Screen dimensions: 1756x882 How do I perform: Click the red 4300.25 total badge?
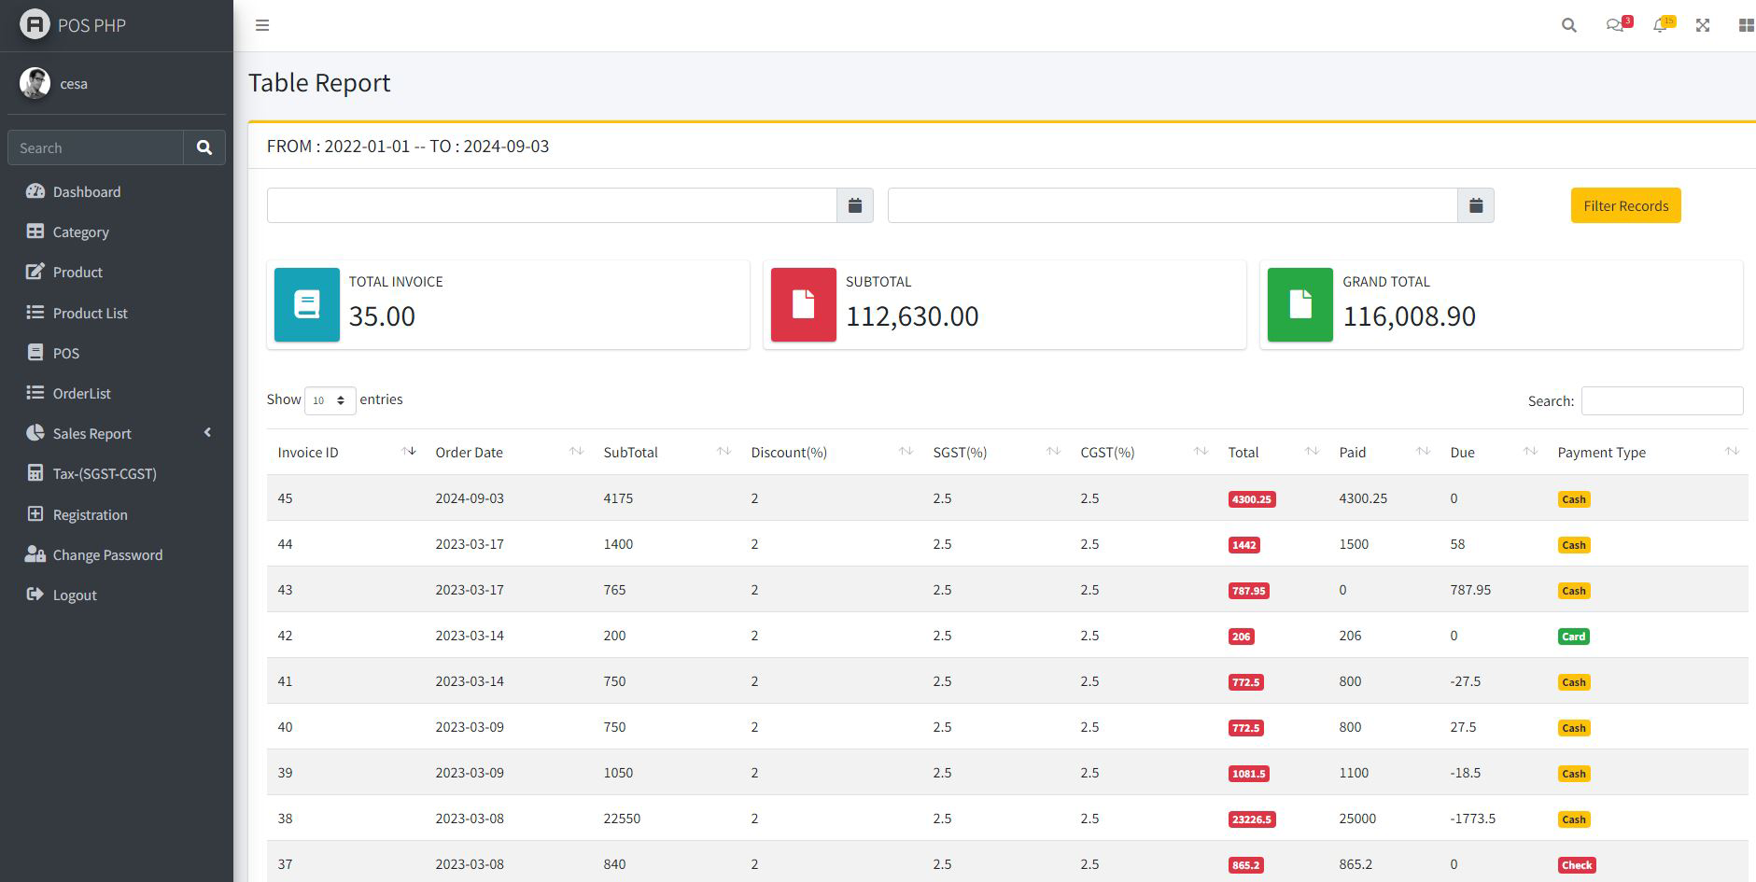pos(1252,499)
